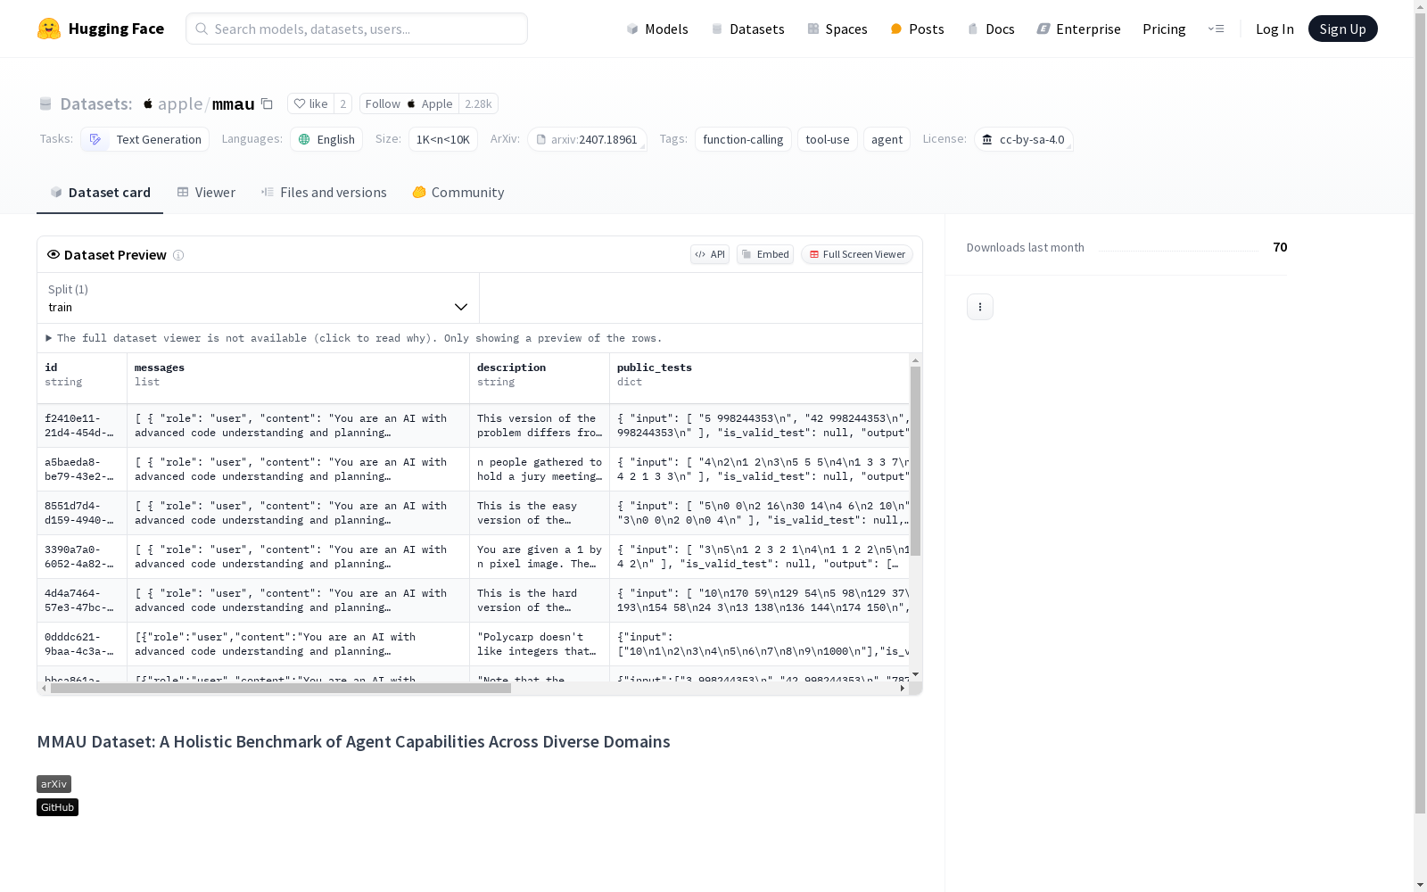This screenshot has height=892, width=1427.
Task: Click the search models input field
Action: tap(357, 29)
